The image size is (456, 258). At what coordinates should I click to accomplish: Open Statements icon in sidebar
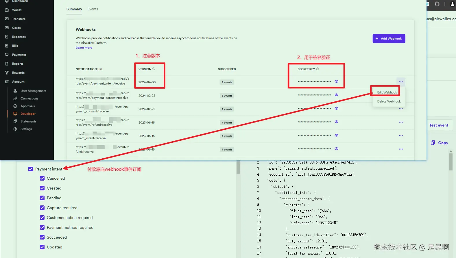(x=15, y=121)
